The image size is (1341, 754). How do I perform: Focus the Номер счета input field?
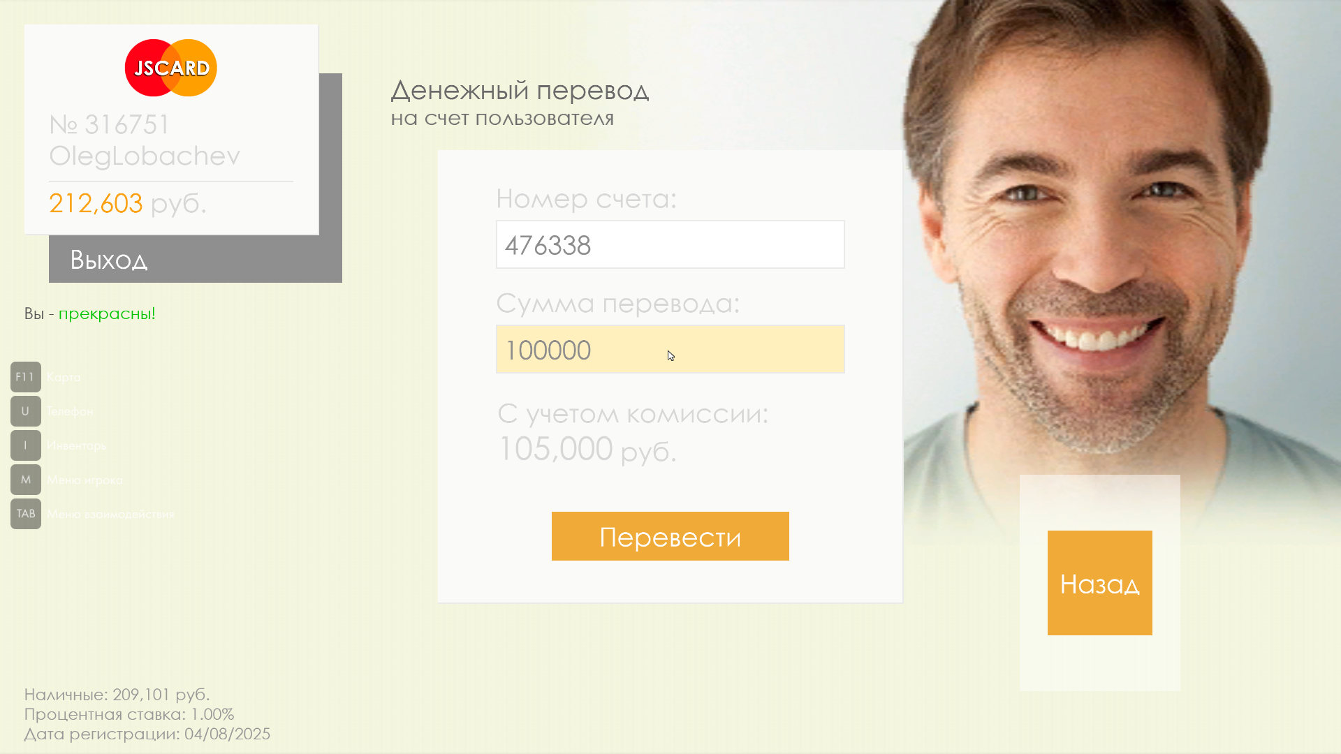(670, 244)
